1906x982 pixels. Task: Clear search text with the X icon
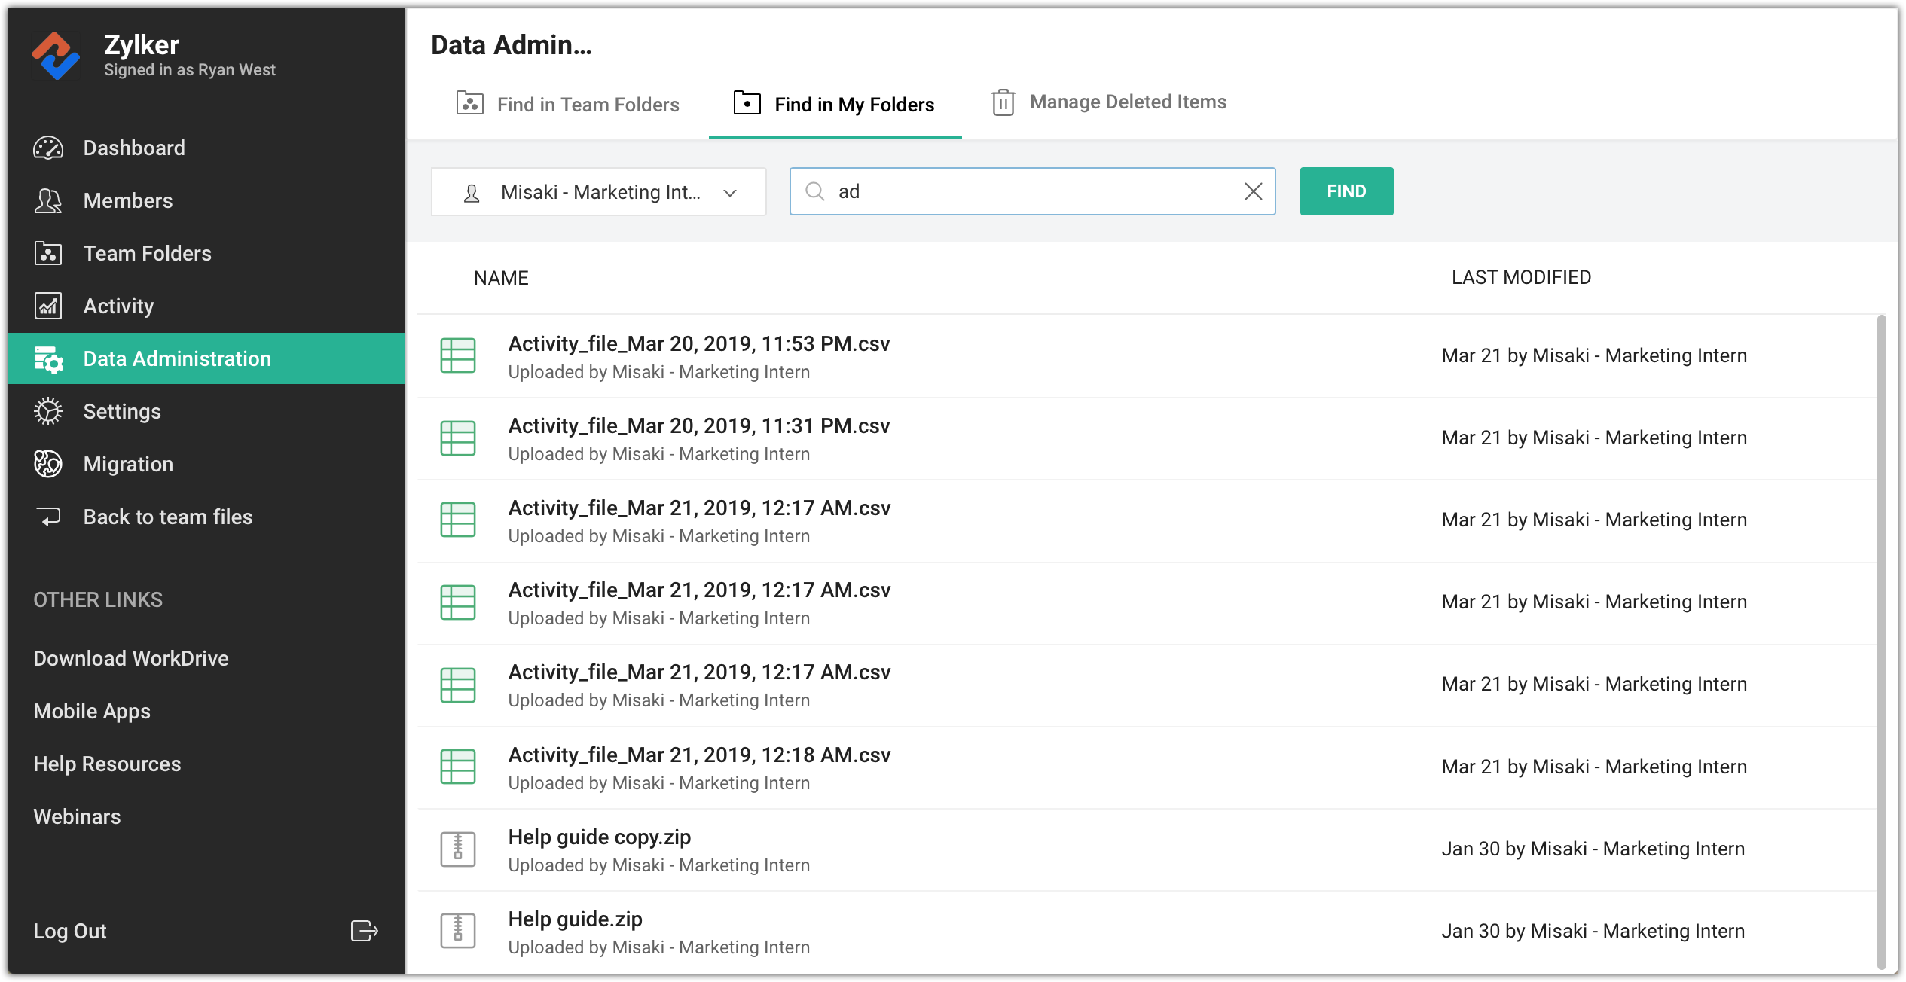1253,192
